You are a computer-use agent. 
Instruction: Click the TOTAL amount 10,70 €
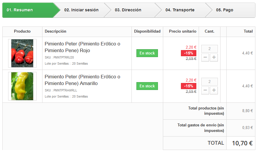pyautogui.click(x=242, y=143)
